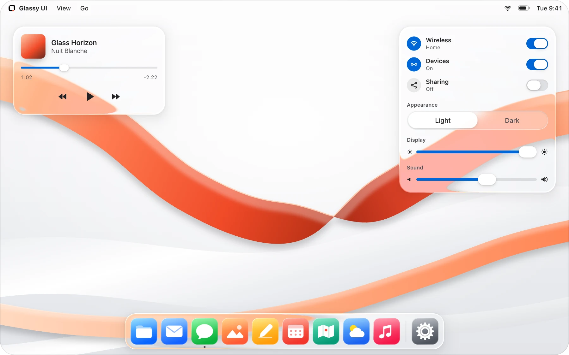Screen dimensions: 569x355
Task: Launch the Messages app from the dock
Action: tap(205, 331)
